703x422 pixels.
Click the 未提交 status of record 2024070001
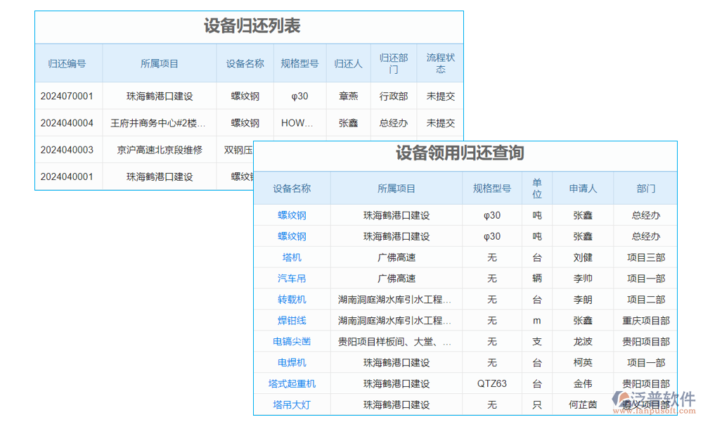441,96
